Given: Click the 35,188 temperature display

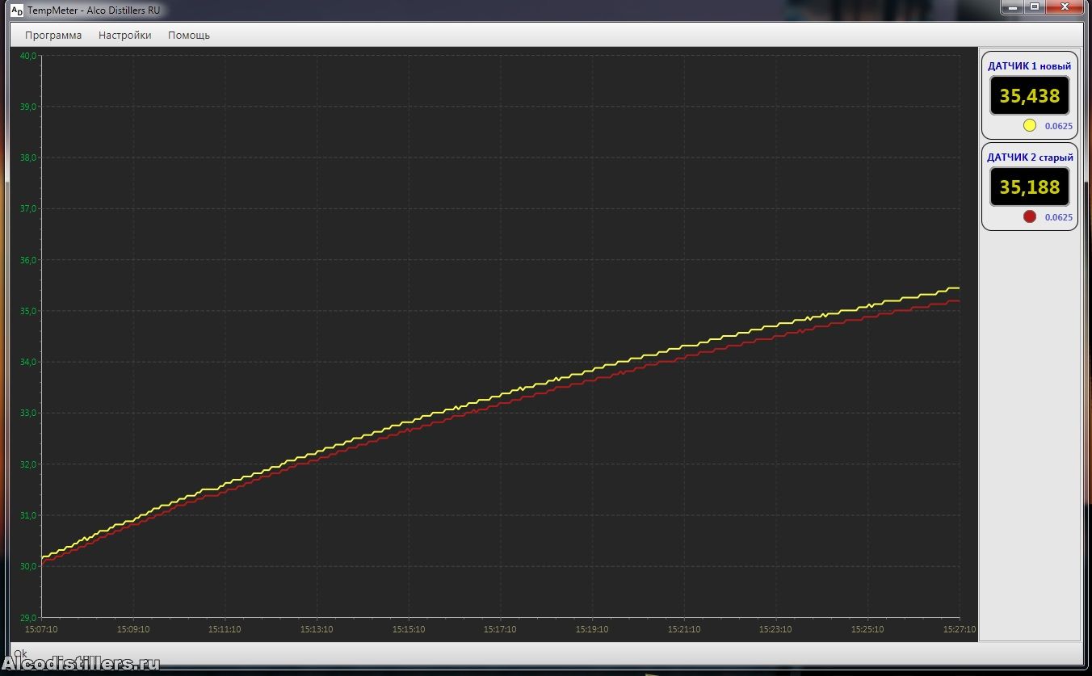Looking at the screenshot, I should [1030, 187].
